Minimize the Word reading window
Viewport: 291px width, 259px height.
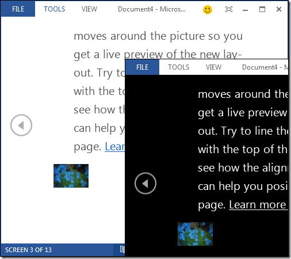(245, 10)
